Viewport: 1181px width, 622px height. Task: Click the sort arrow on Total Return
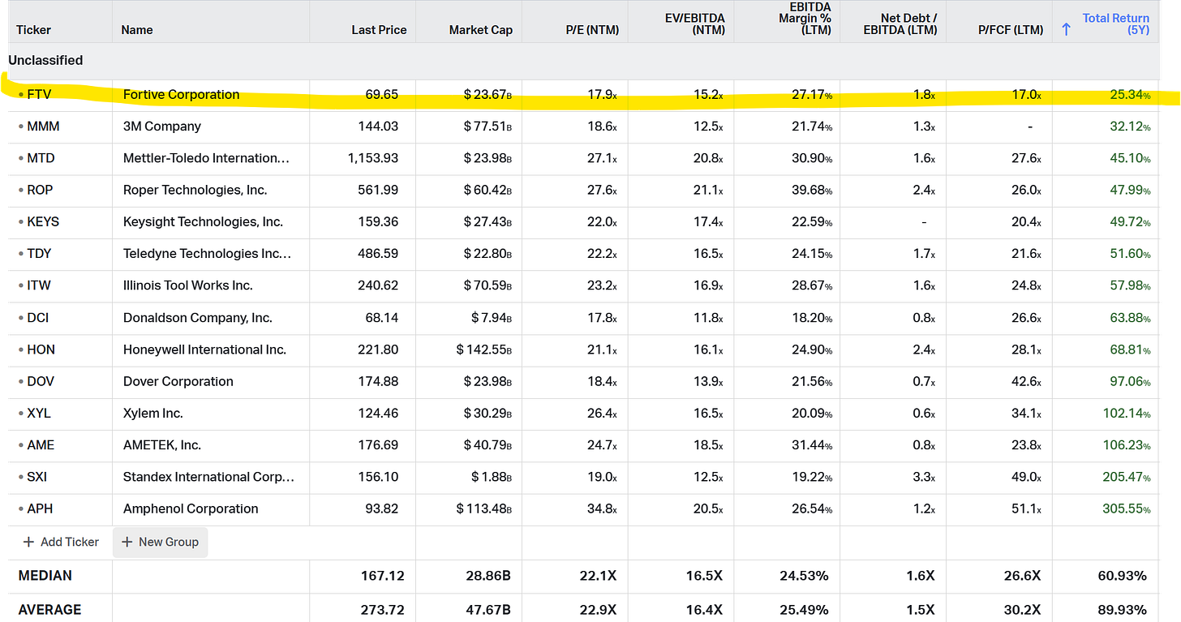tap(1066, 29)
